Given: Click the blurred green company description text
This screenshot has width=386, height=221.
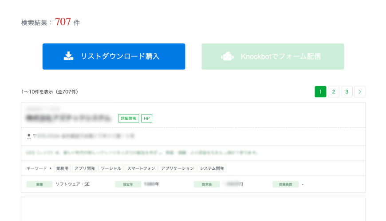Looking at the screenshot, I should (x=142, y=152).
